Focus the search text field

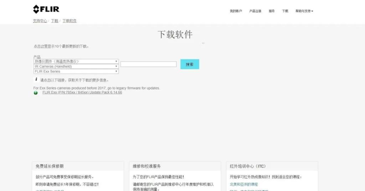[149, 64]
